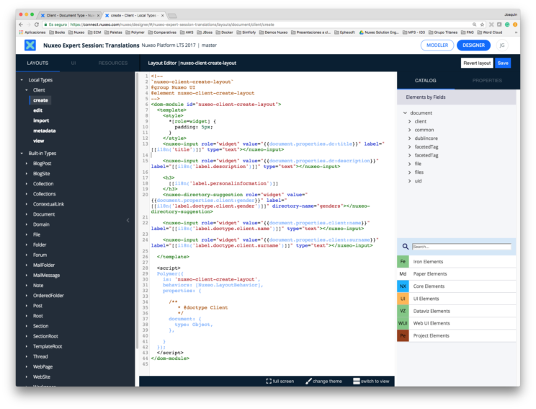Switch to the LAYOUTS tab
The width and height of the screenshot is (536, 409).
point(37,63)
